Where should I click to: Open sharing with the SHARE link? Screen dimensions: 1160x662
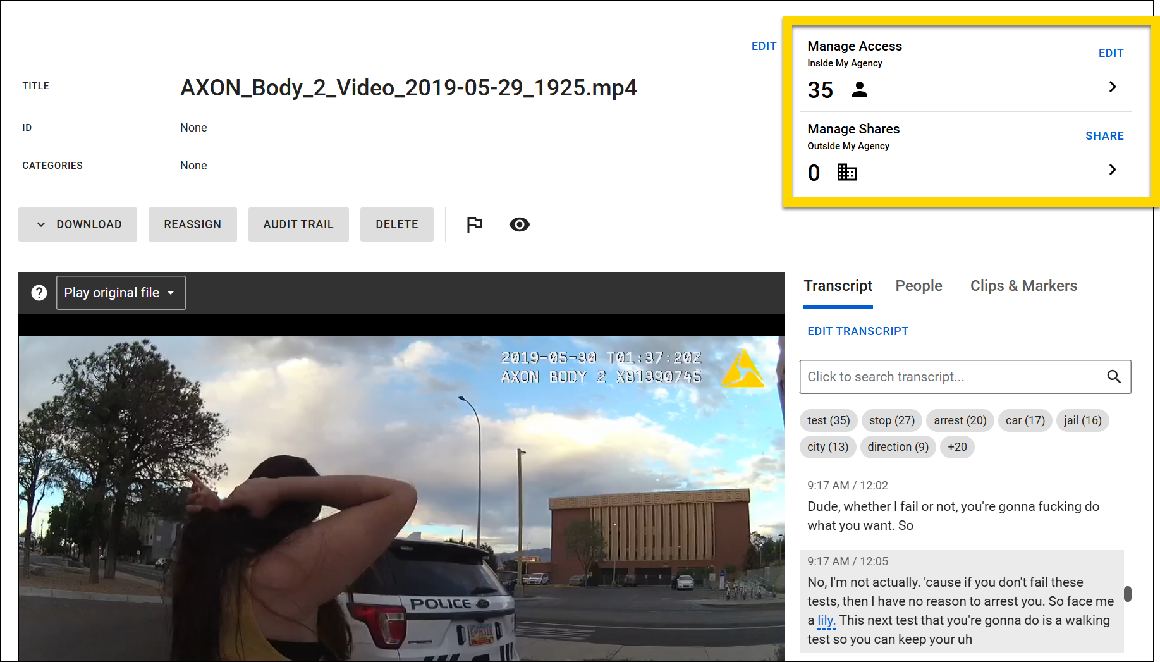coord(1104,135)
